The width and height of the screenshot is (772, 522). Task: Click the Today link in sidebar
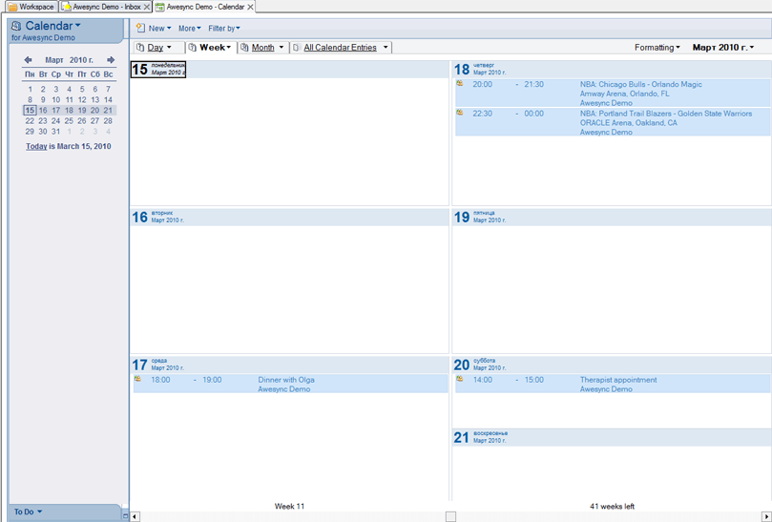click(36, 147)
